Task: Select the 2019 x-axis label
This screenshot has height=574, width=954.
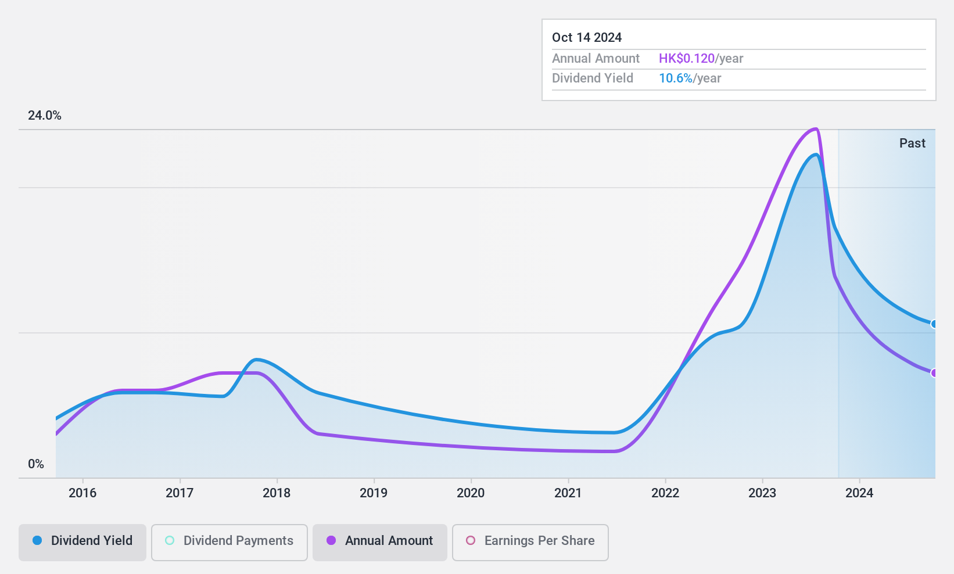Action: click(x=374, y=493)
